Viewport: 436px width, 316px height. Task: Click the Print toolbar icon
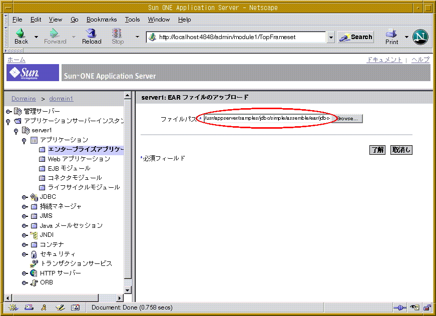(x=391, y=34)
